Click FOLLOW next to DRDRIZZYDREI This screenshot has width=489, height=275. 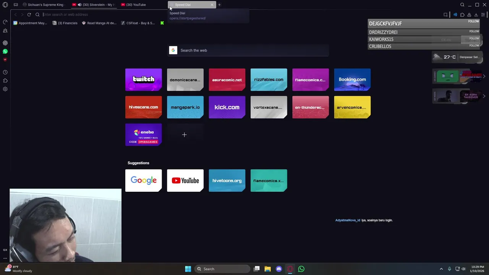[474, 31]
